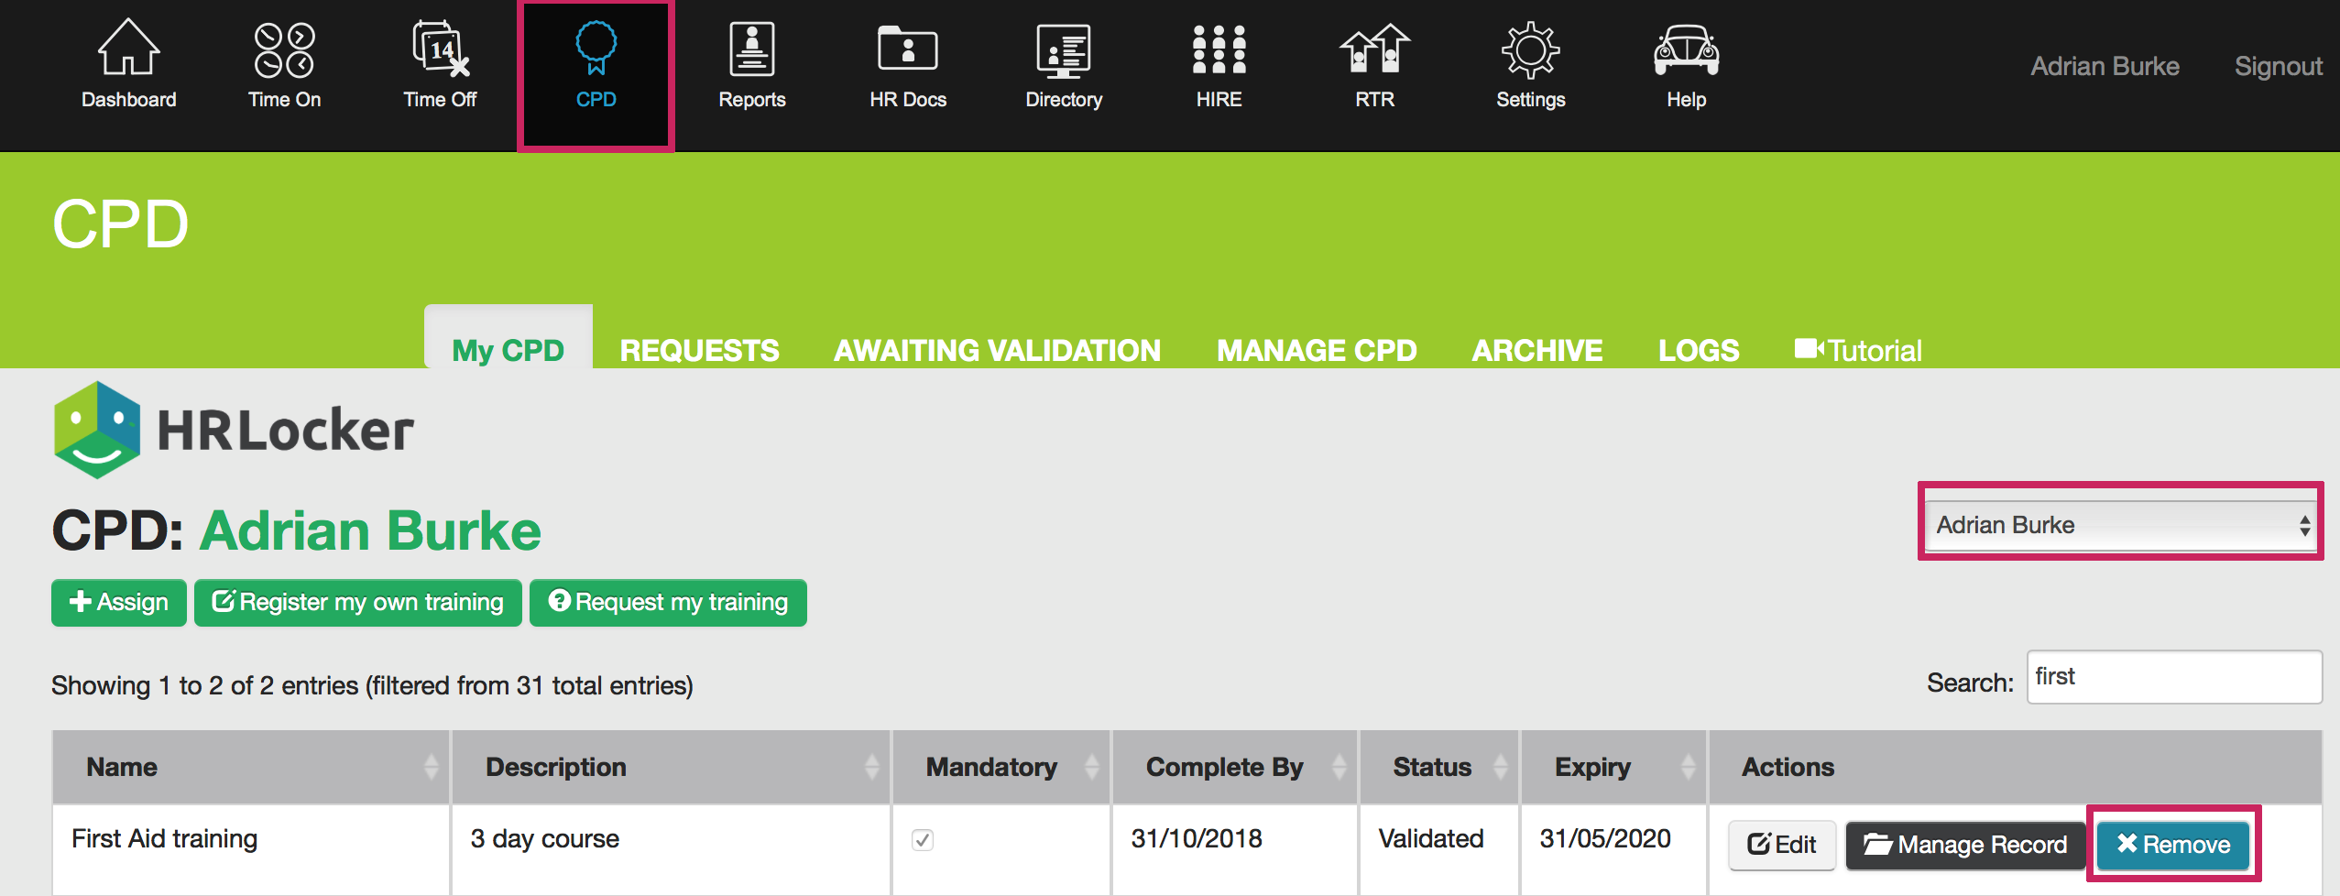The image size is (2340, 896).
Task: Sort table by Status column
Action: click(1438, 767)
